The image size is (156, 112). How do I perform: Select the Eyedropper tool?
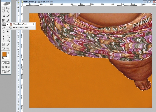tap(8, 44)
